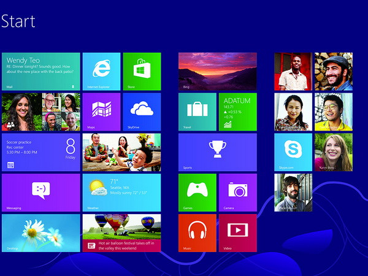Open the Bing sunset tile

(x=218, y=72)
